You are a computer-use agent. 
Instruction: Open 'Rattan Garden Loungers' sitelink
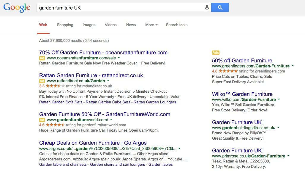[x=155, y=102]
